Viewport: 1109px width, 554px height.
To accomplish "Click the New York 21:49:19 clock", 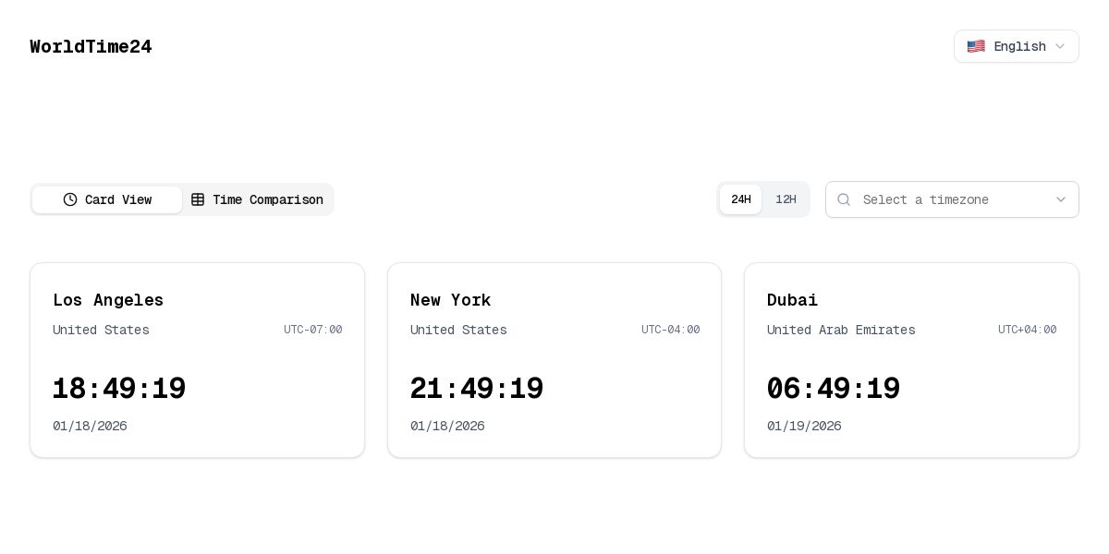I will (477, 389).
